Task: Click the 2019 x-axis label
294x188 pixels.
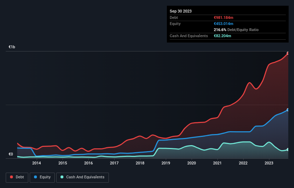Action: tap(166, 163)
